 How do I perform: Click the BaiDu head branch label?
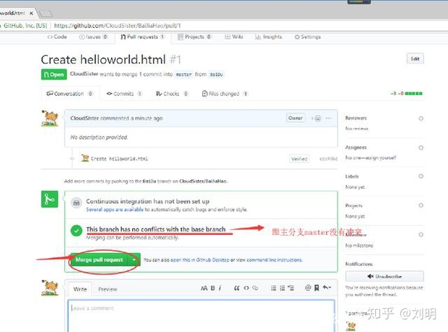[x=217, y=75]
